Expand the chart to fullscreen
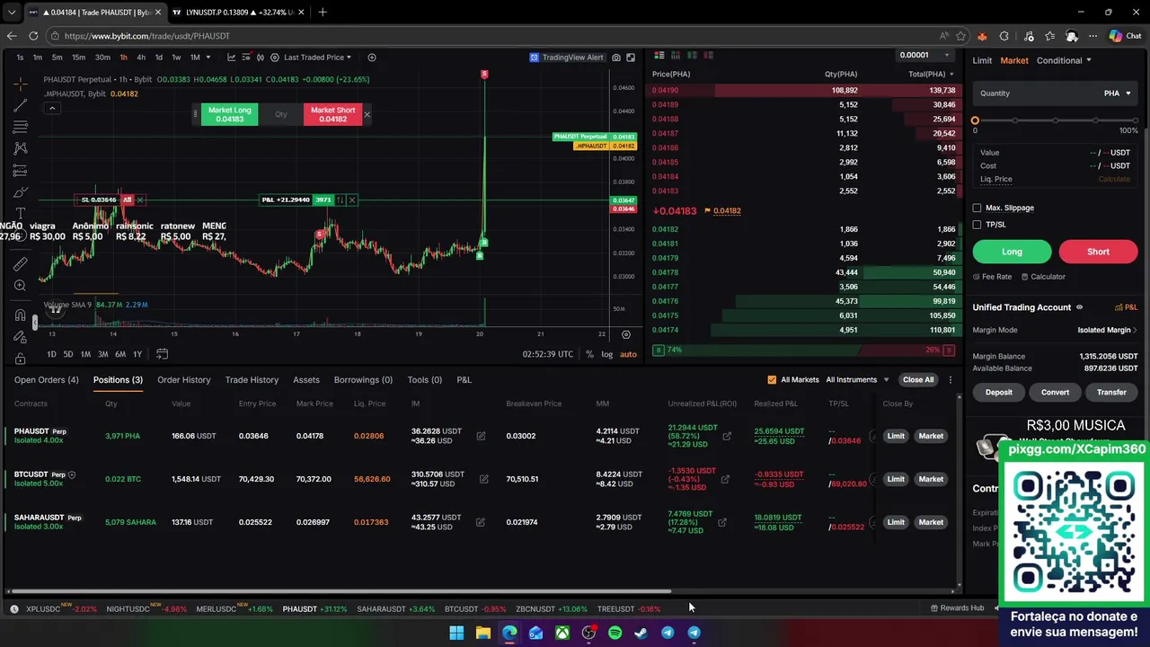The height and width of the screenshot is (647, 1150). coord(631,58)
